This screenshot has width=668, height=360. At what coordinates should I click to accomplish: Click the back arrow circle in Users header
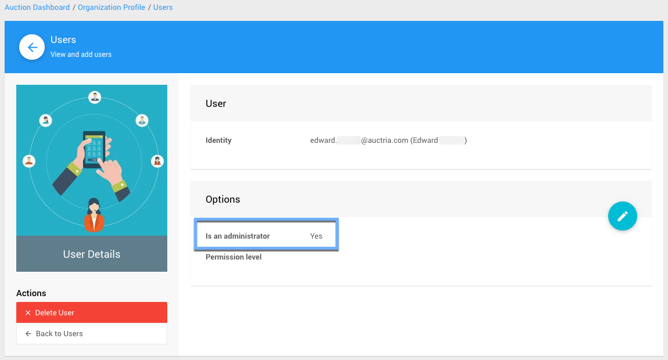click(33, 48)
